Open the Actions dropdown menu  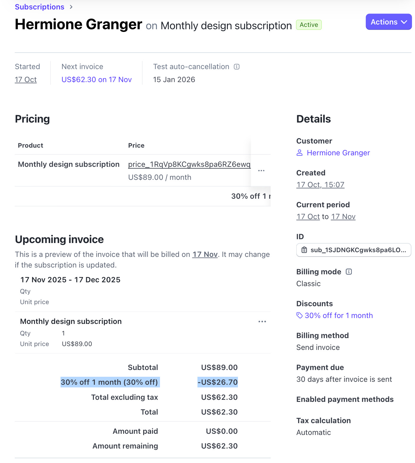tap(388, 22)
